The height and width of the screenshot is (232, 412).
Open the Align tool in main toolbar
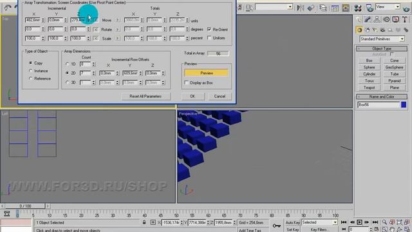(x=311, y=8)
